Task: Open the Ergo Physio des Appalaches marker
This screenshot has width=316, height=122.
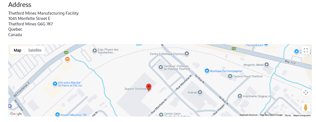Action: point(94,51)
